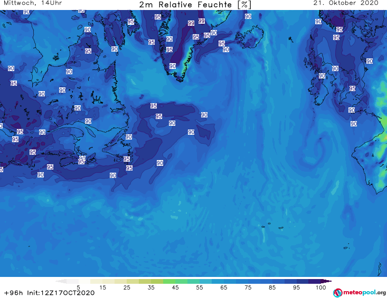The height and width of the screenshot is (298, 387).
Task: Click the white arrow tip starting the color scale
Action: (61, 281)
